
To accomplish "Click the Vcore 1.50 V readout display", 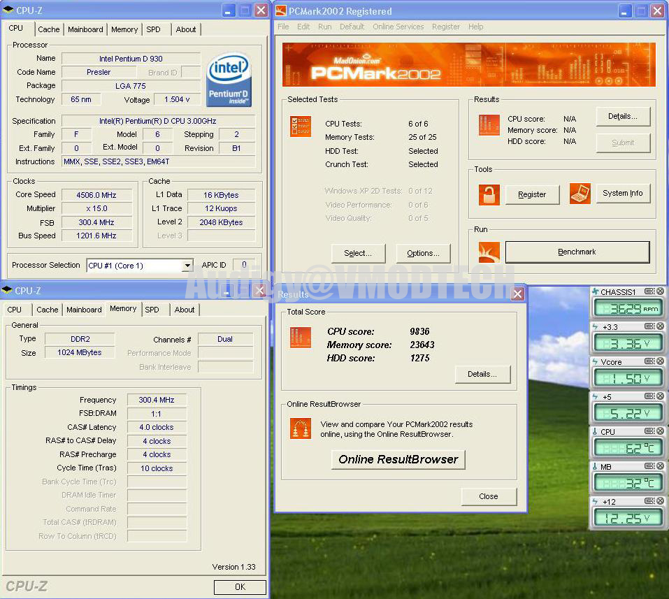I will click(x=628, y=378).
